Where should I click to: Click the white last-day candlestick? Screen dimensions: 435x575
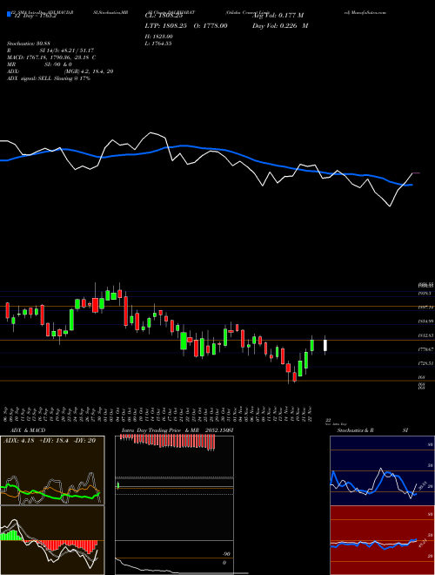click(x=325, y=346)
